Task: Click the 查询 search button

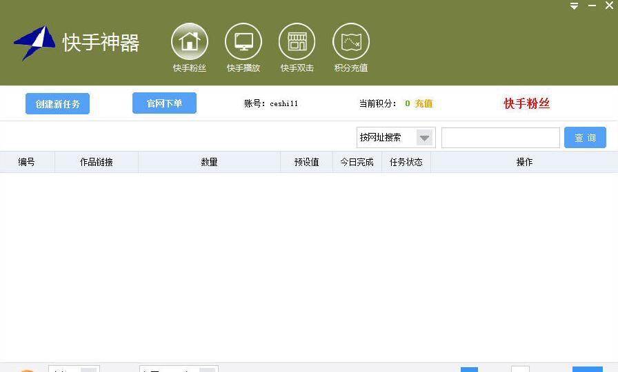Action: click(x=585, y=137)
